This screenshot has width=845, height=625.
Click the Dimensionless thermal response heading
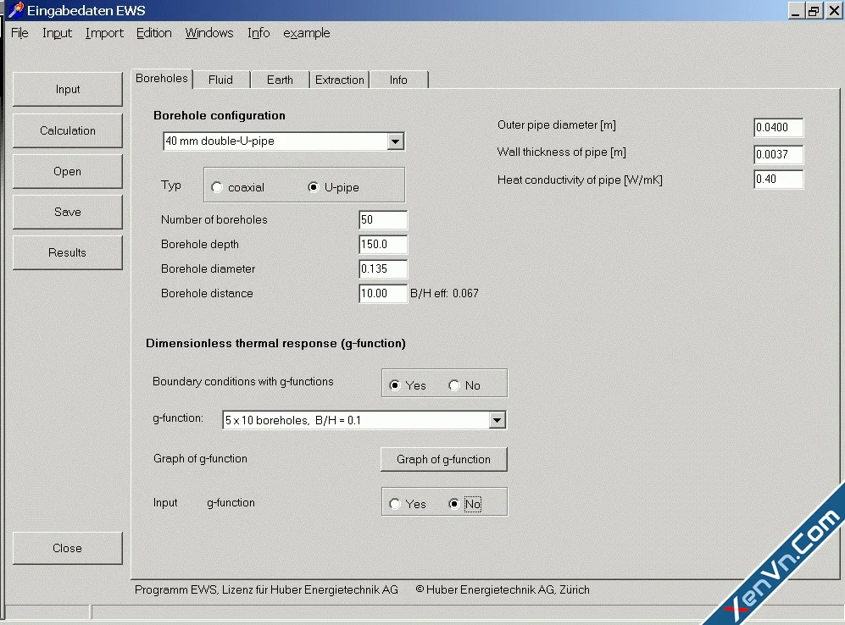tap(276, 344)
